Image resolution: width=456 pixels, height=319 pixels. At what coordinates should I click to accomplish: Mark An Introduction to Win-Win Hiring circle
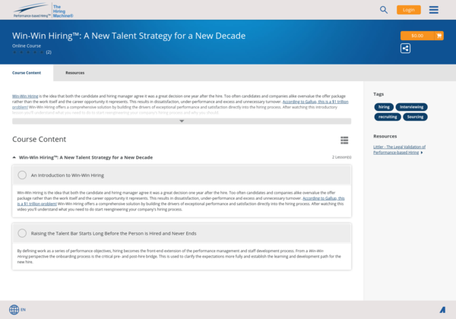pyautogui.click(x=22, y=175)
